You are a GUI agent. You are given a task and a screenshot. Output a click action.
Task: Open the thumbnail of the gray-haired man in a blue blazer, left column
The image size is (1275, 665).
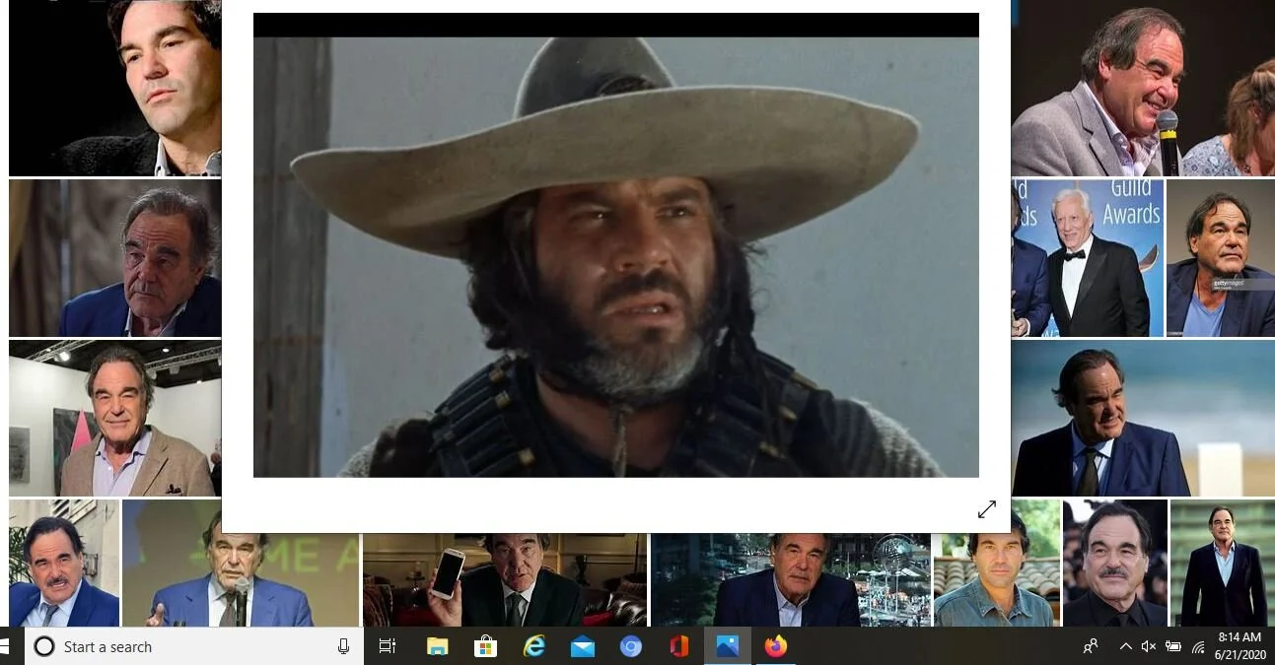pos(114,258)
